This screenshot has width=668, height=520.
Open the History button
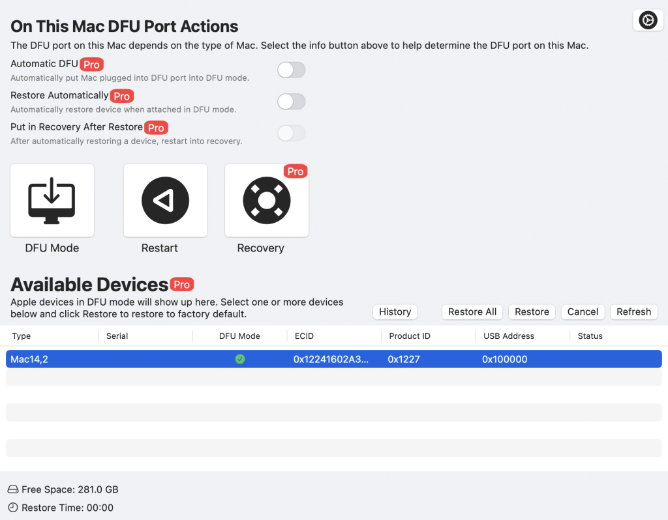pos(395,312)
